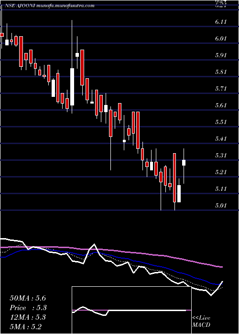Click the '5MA : 5.2' legend text
239x334 pixels.
pyautogui.click(x=26, y=326)
